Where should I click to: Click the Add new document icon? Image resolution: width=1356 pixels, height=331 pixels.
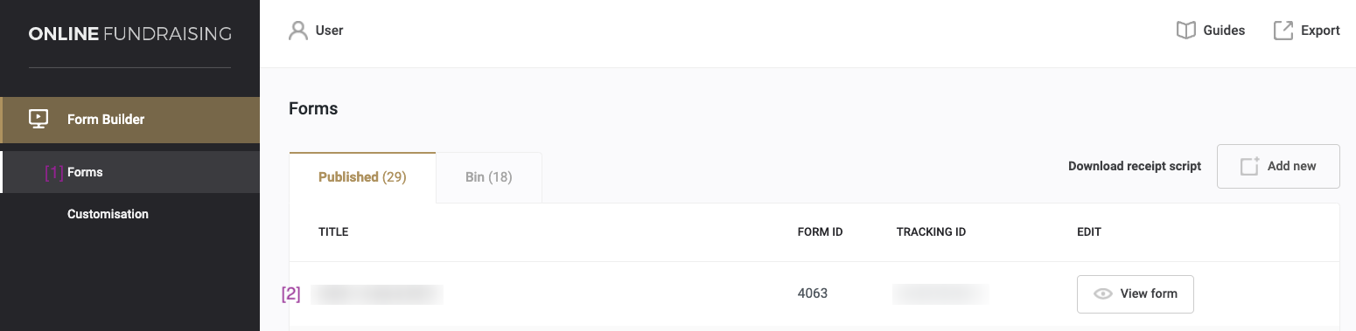click(1249, 166)
